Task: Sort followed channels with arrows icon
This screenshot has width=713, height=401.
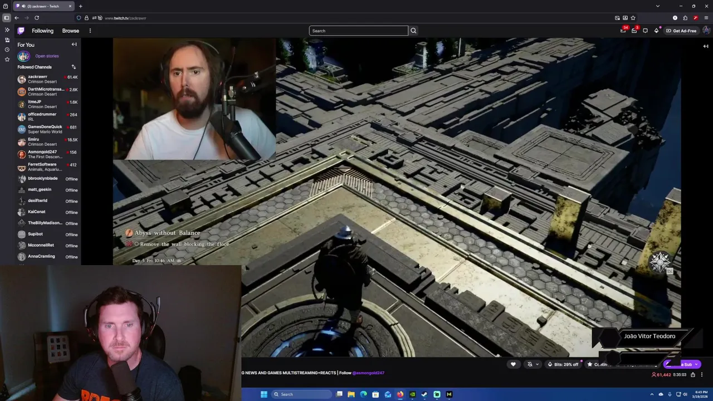Action: [73, 67]
